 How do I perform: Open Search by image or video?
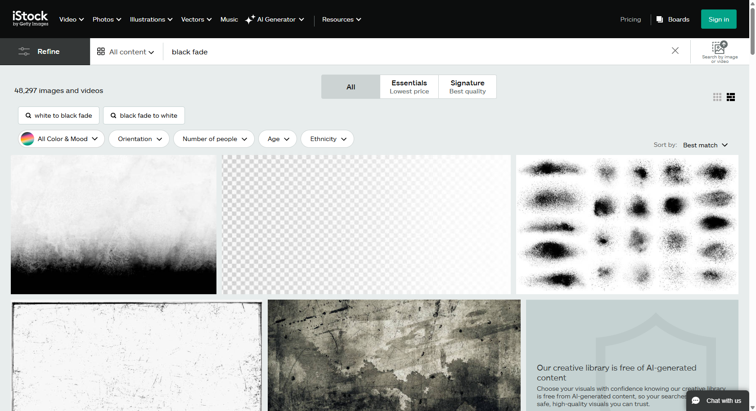tap(720, 52)
